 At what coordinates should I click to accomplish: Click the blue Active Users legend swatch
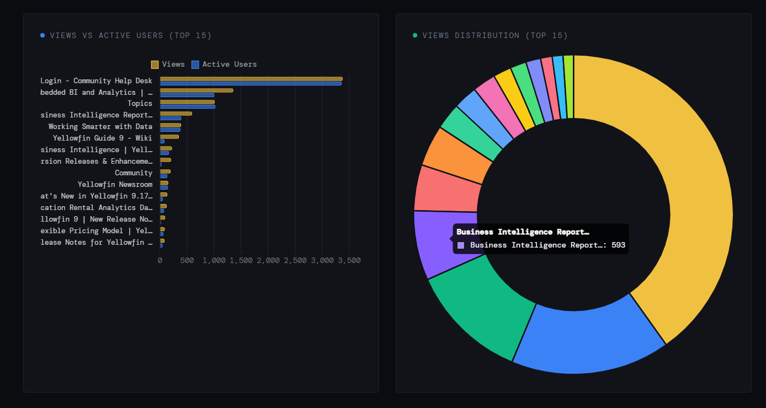[x=194, y=64]
